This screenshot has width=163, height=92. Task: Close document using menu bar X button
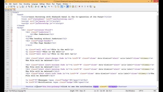(158, 4)
